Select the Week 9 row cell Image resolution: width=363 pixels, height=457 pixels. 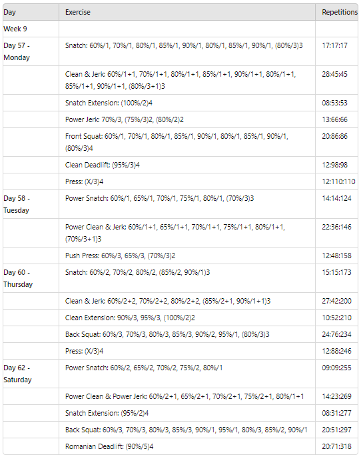[31, 29]
